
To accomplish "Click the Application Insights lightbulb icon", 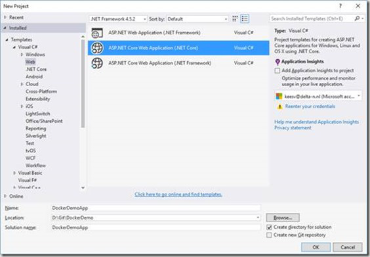I will click(x=277, y=62).
